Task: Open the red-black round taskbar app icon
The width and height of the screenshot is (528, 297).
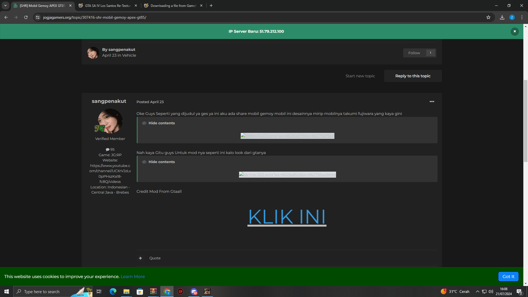Action: pyautogui.click(x=180, y=292)
